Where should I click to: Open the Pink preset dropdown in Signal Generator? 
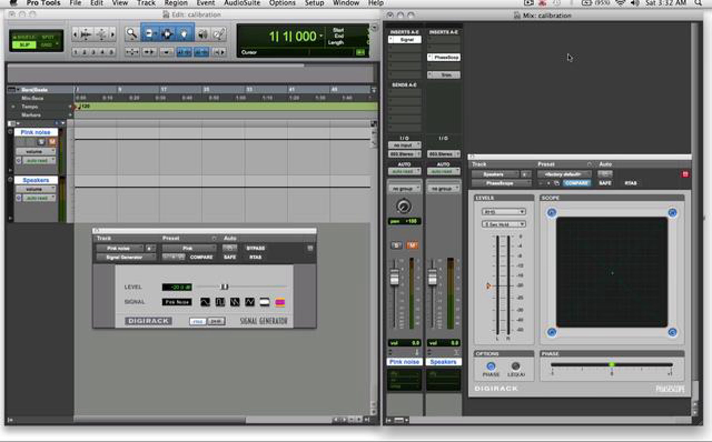tap(189, 248)
